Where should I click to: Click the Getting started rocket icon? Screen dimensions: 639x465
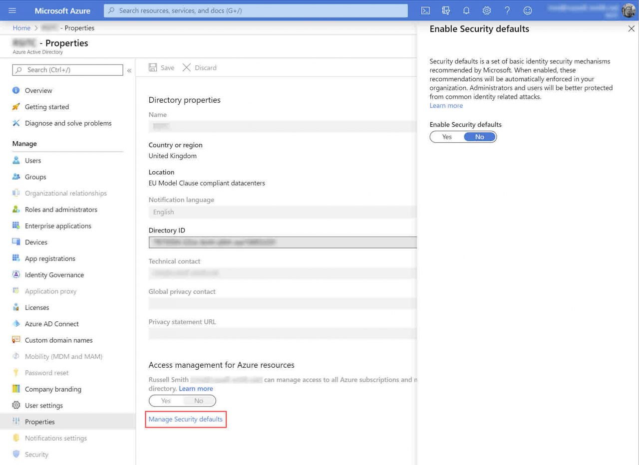16,107
